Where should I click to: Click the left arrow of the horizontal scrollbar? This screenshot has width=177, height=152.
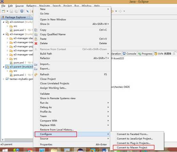[3, 140]
